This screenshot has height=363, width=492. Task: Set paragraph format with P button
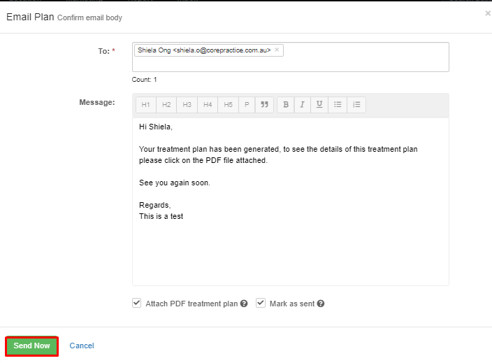pos(247,105)
